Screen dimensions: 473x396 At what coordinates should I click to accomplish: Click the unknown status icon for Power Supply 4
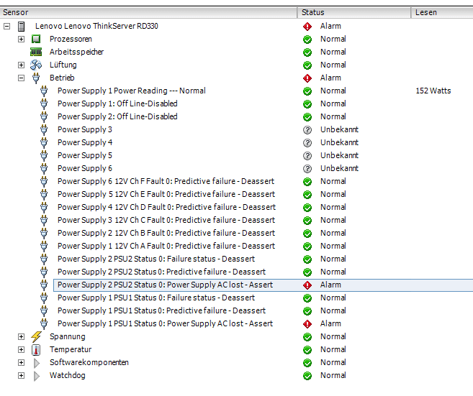tap(307, 143)
